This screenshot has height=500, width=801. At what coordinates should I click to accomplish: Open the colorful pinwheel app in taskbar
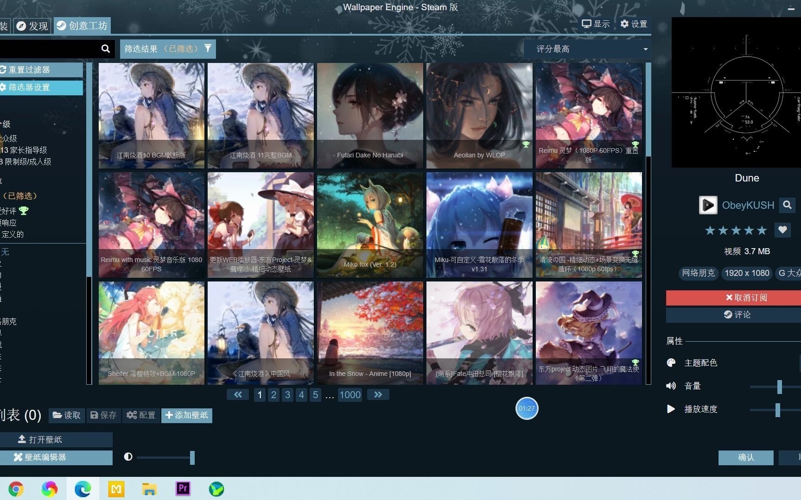[x=50, y=489]
